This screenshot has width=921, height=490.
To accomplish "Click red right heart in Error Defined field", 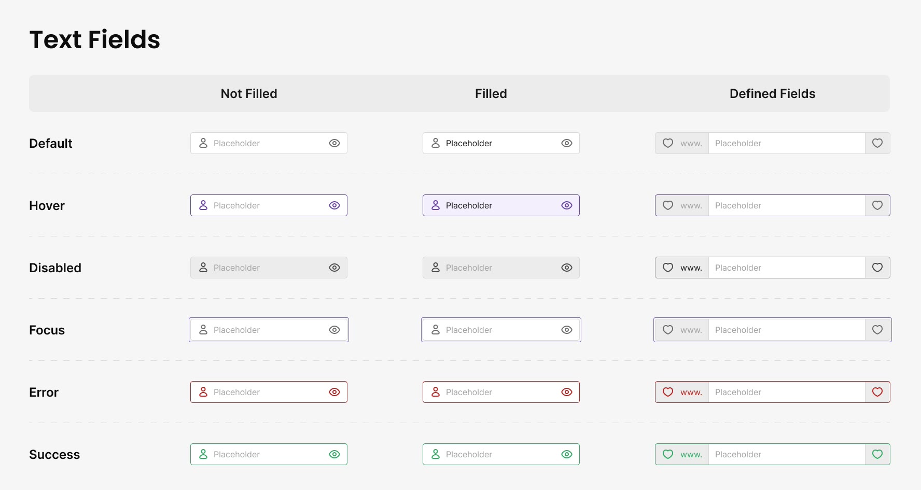I will [x=877, y=392].
